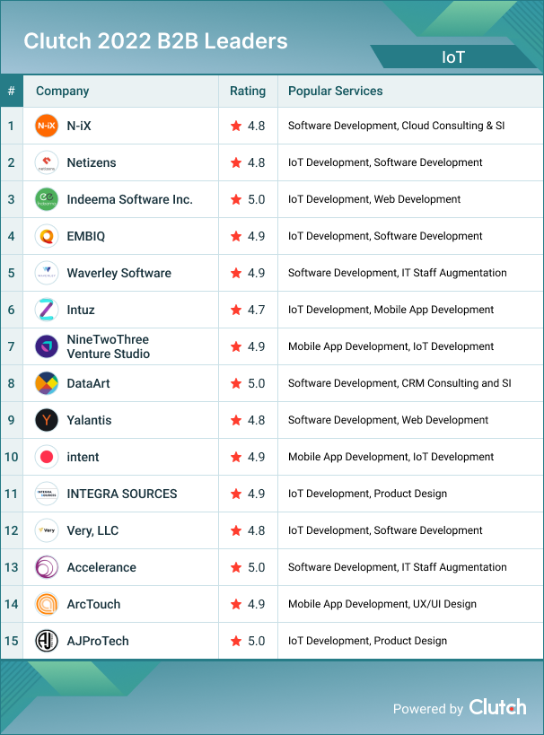This screenshot has height=735, width=544.
Task: Click the Very, LLC logo
Action: coord(47,530)
